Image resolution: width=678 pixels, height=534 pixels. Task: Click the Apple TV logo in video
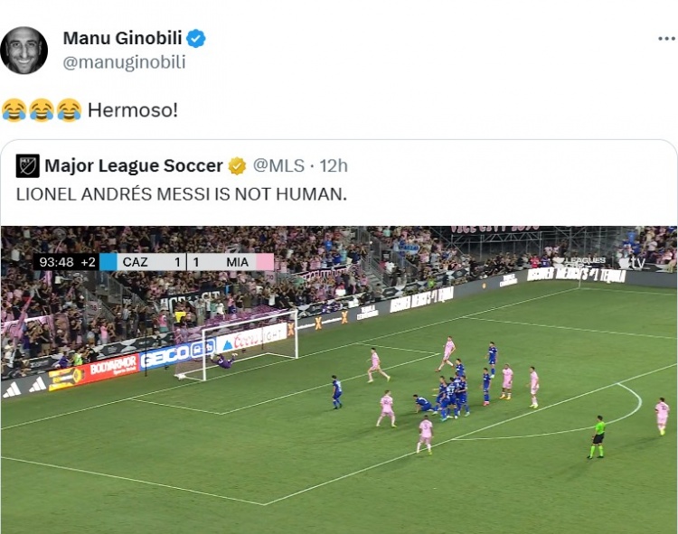click(x=631, y=262)
